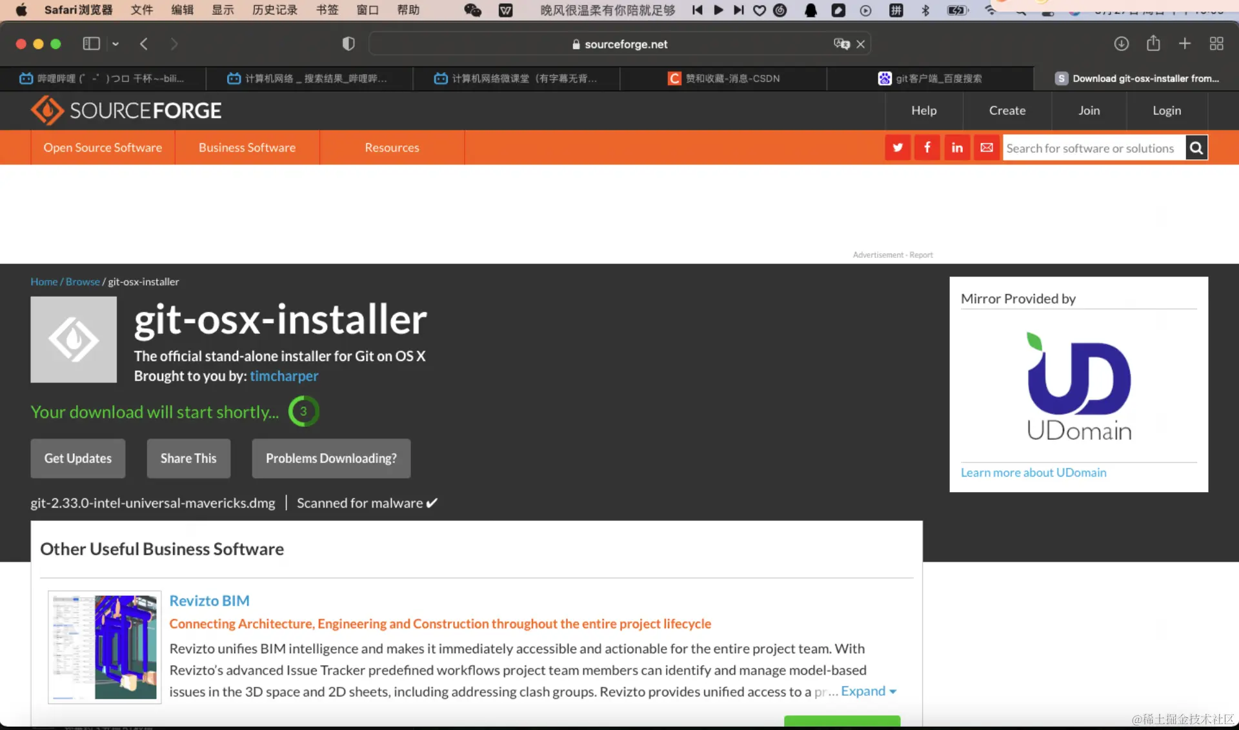This screenshot has width=1239, height=730.
Task: Go forward in history
Action: point(174,44)
